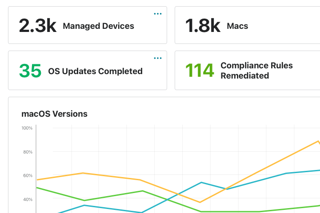The width and height of the screenshot is (320, 213).
Task: Open Managed Devices card options menu
Action: (x=158, y=14)
